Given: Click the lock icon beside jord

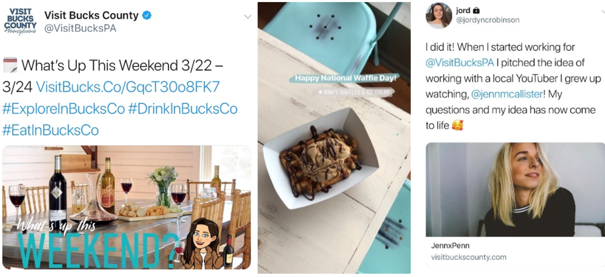Looking at the screenshot, I should (x=478, y=10).
